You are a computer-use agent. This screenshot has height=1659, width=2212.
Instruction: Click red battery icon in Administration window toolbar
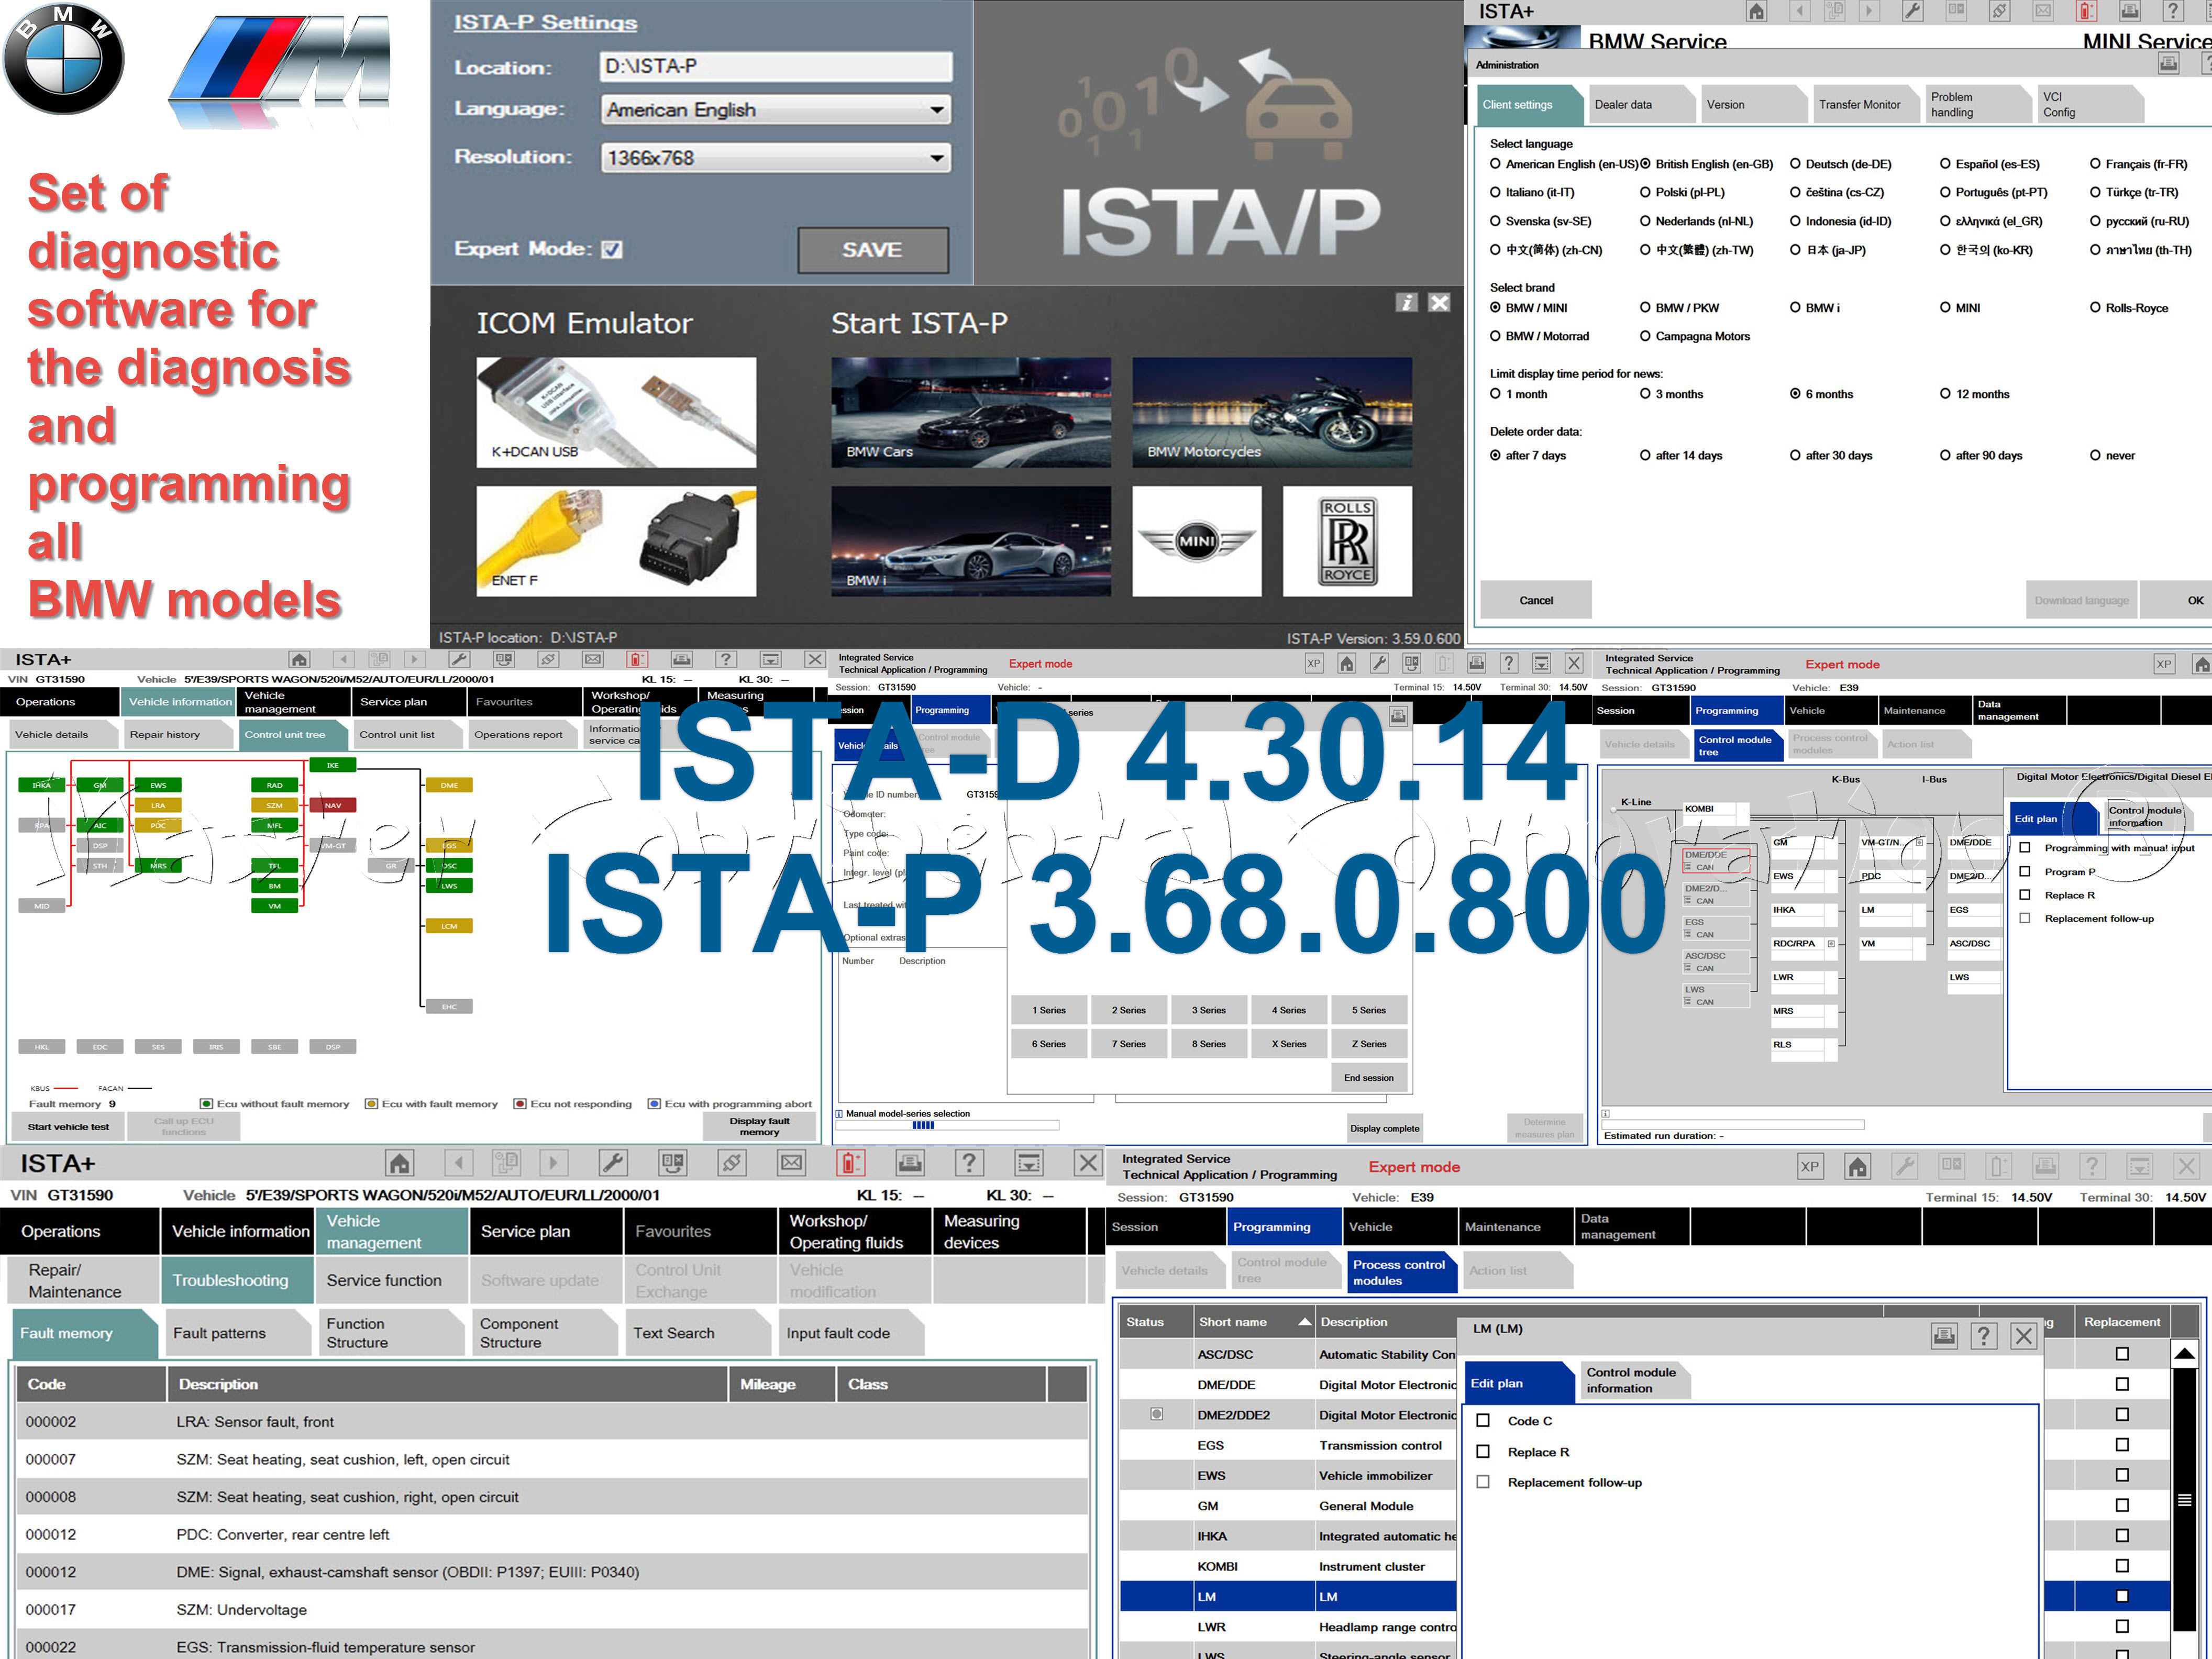tap(2086, 11)
